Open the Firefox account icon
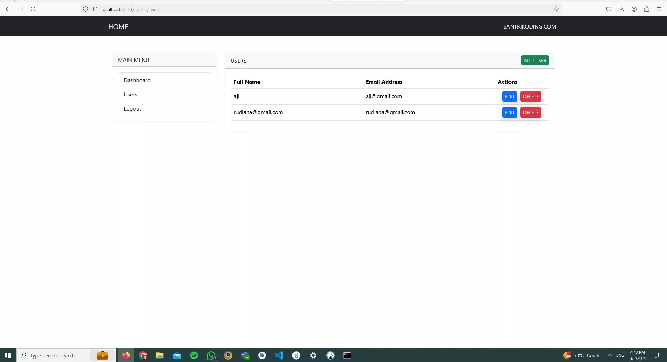 634,9
